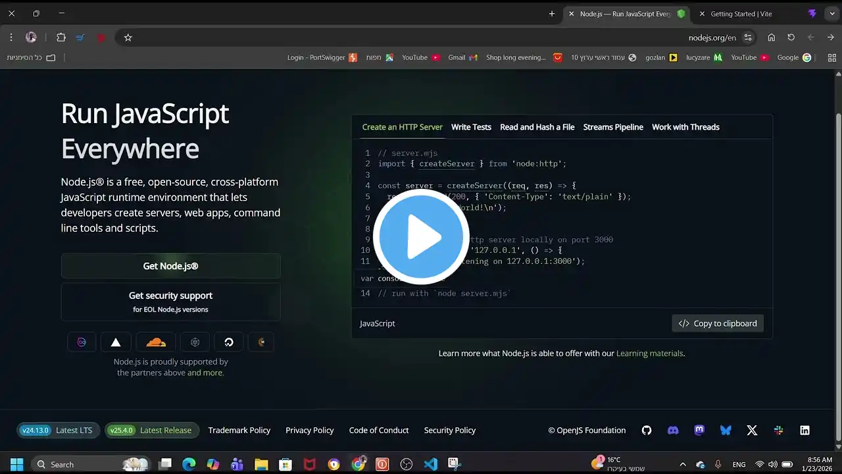Image resolution: width=842 pixels, height=474 pixels.
Task: Open the X (Twitter) footer icon
Action: coord(752,430)
